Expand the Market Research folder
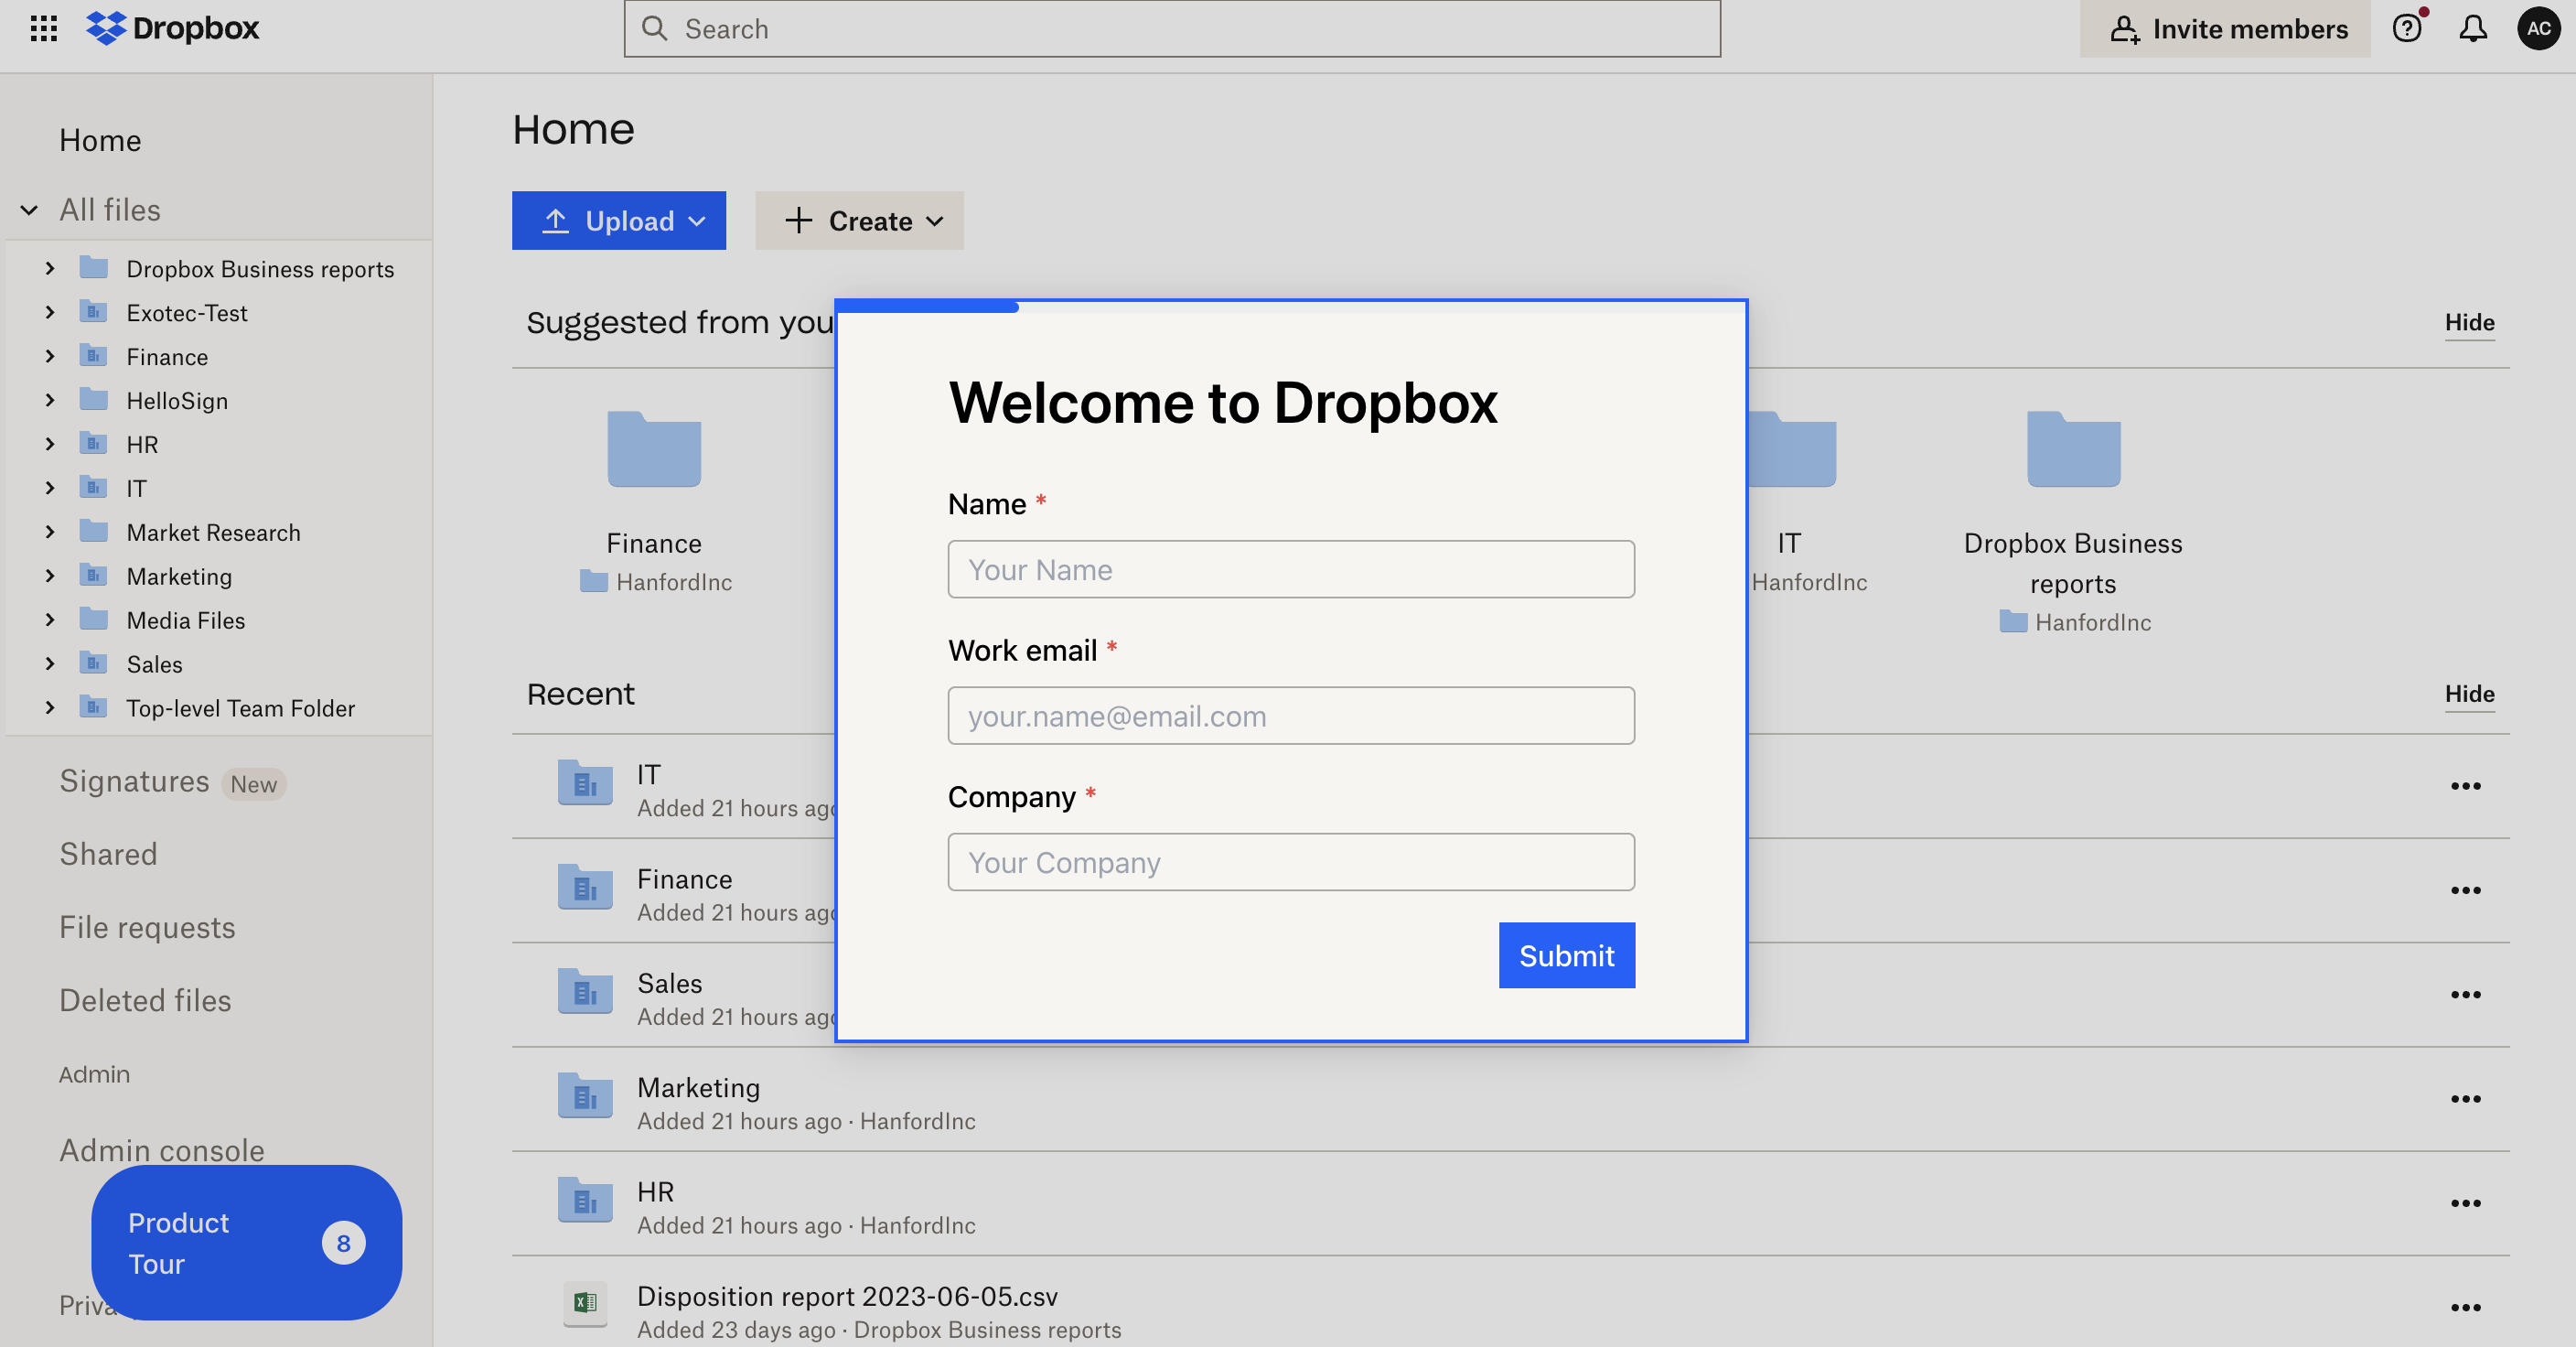Image resolution: width=2576 pixels, height=1347 pixels. click(50, 532)
